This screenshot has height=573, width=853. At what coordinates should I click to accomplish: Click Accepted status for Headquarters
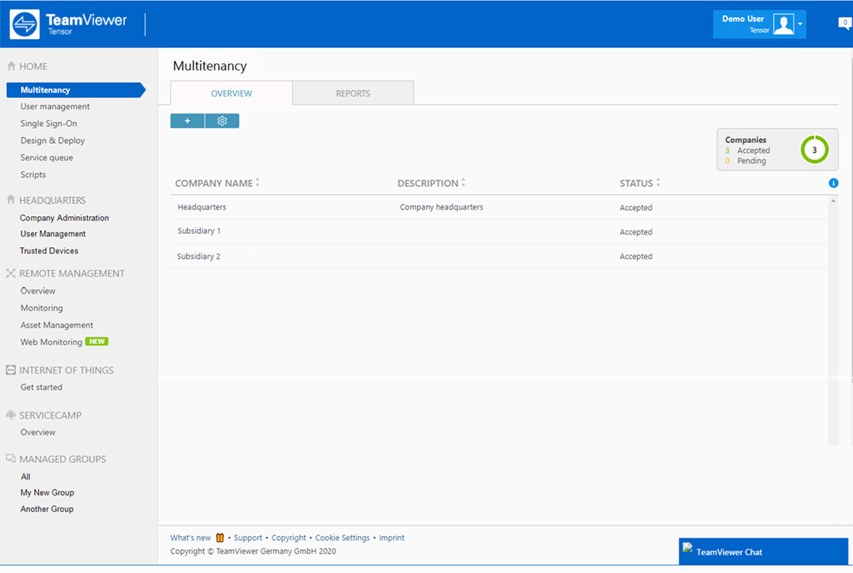pos(636,208)
